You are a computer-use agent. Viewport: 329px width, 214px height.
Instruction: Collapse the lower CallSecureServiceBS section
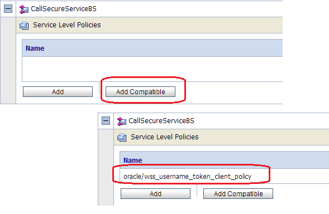click(106, 121)
